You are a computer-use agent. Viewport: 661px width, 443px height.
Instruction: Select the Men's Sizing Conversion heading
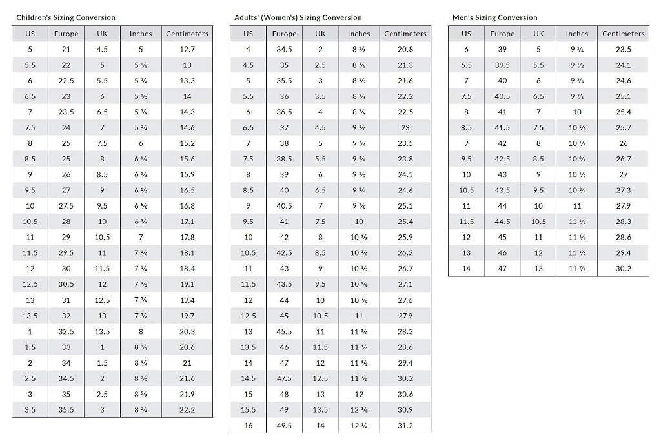click(x=495, y=17)
